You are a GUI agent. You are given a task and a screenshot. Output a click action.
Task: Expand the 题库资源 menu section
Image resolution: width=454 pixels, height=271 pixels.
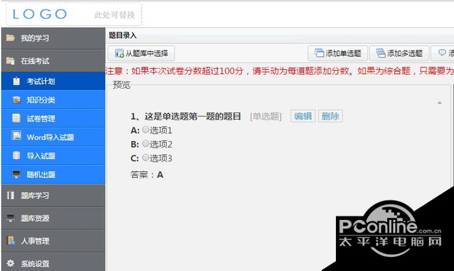point(53,218)
